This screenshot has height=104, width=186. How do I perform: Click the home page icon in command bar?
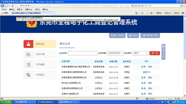136,13
